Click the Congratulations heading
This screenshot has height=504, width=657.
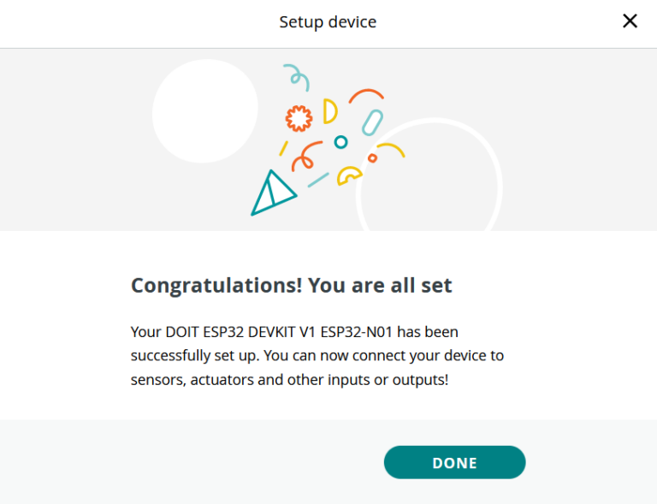pyautogui.click(x=291, y=285)
